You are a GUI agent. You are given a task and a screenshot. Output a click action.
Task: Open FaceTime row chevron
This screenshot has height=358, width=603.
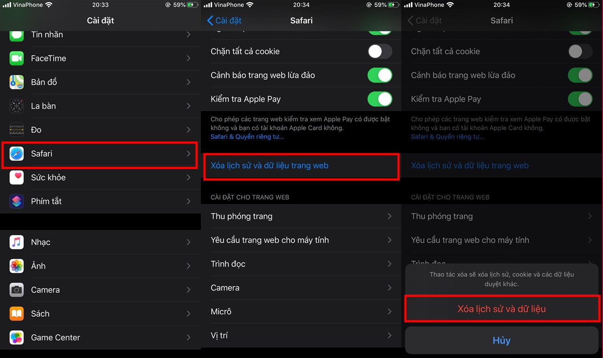pos(188,58)
